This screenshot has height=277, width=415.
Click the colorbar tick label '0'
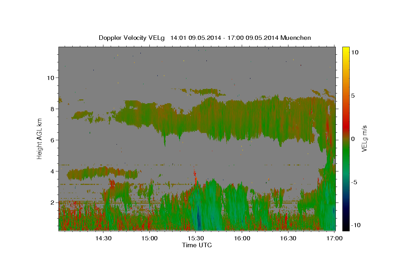pyautogui.click(x=353, y=139)
